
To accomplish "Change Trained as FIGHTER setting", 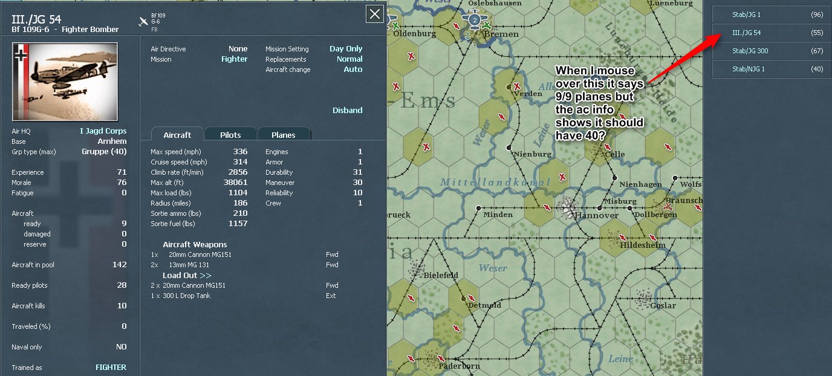I will (x=111, y=368).
